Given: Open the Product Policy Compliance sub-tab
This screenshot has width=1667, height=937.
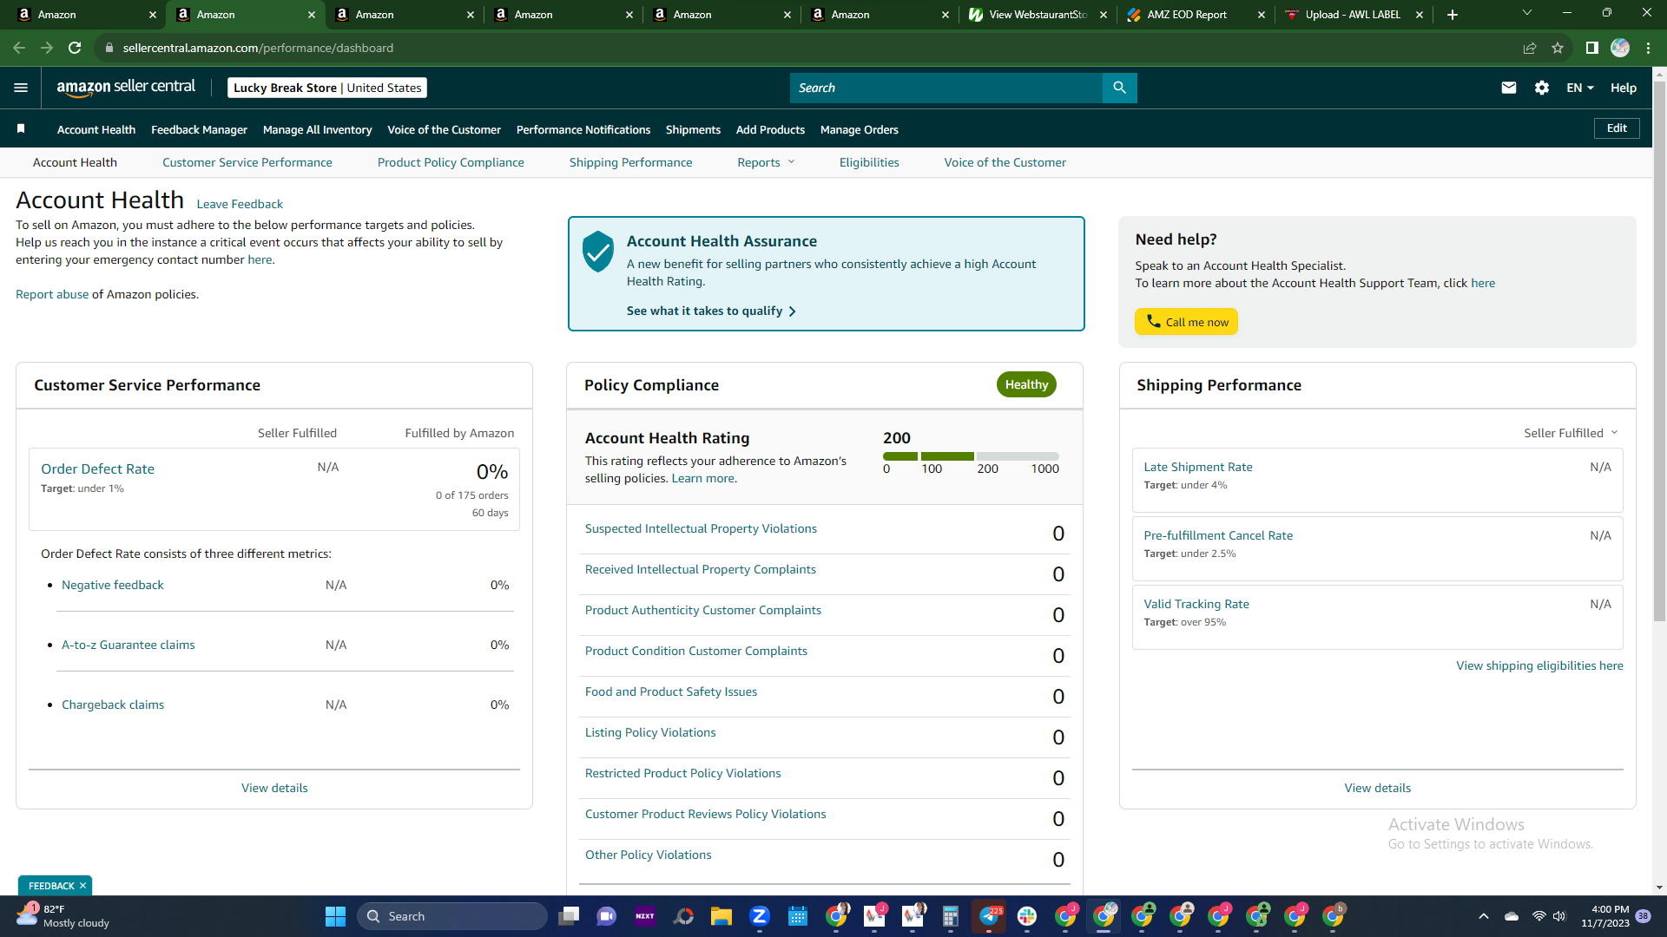Looking at the screenshot, I should click(x=451, y=162).
